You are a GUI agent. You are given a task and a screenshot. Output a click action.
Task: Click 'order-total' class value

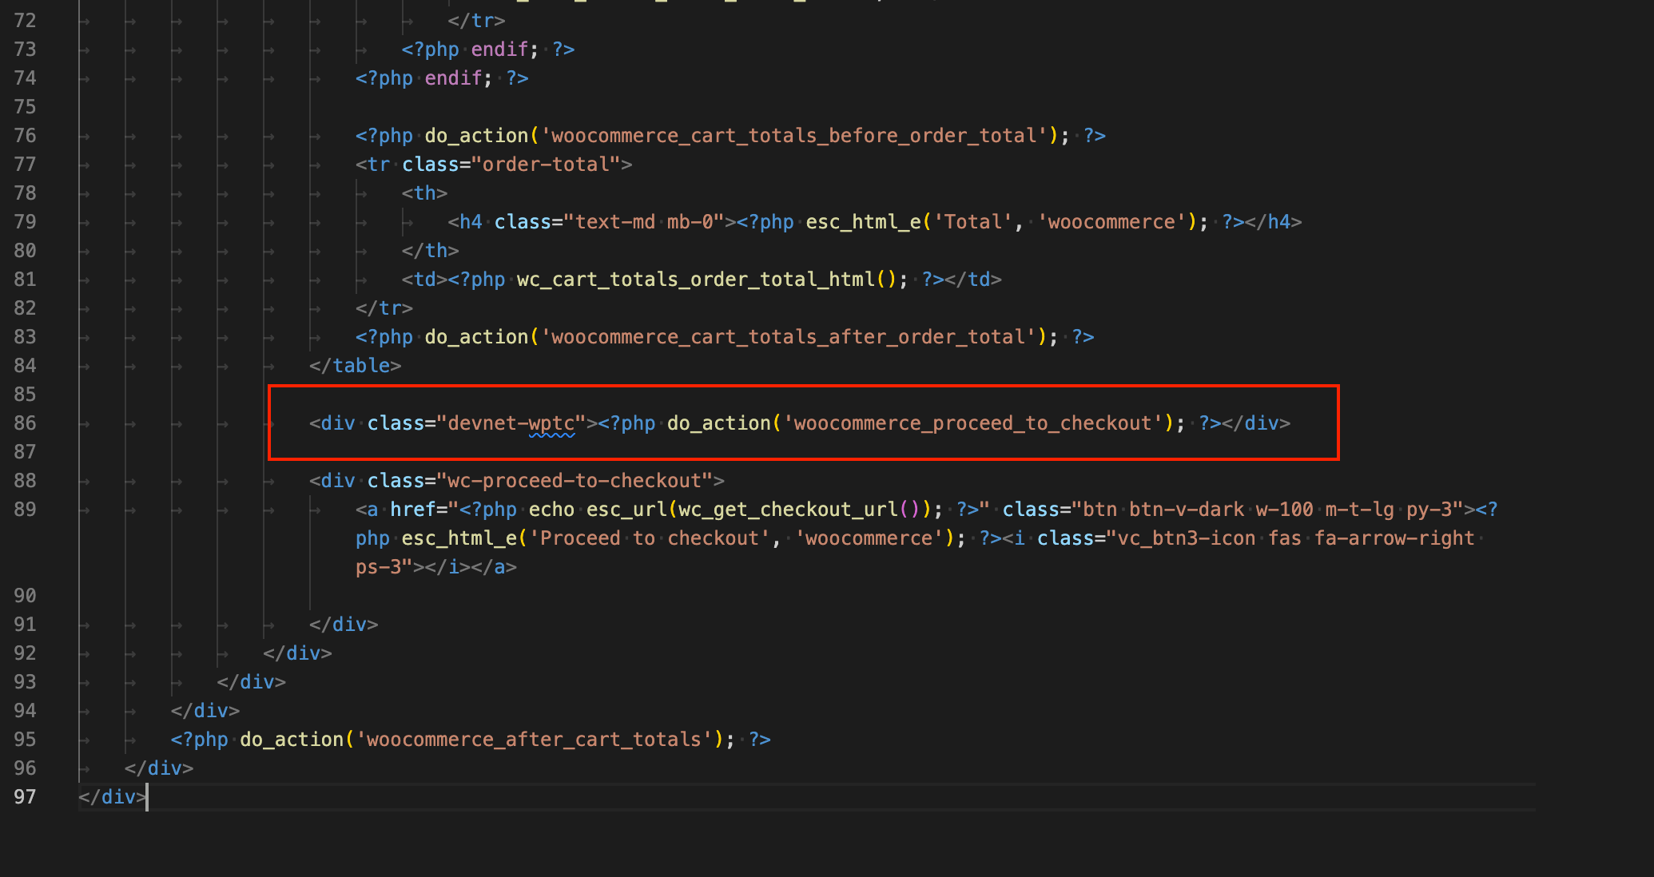(x=546, y=165)
